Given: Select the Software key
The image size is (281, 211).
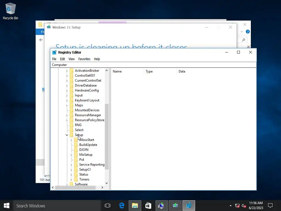Looking at the screenshot, I should pos(81,184).
